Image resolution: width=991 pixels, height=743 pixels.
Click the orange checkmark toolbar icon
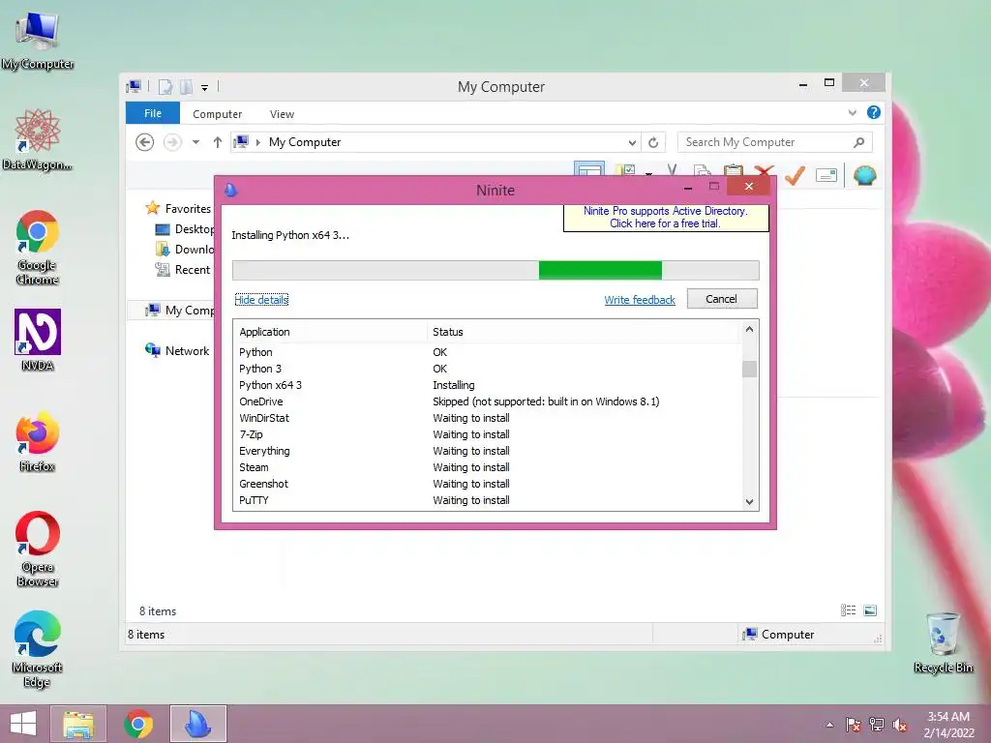point(795,175)
